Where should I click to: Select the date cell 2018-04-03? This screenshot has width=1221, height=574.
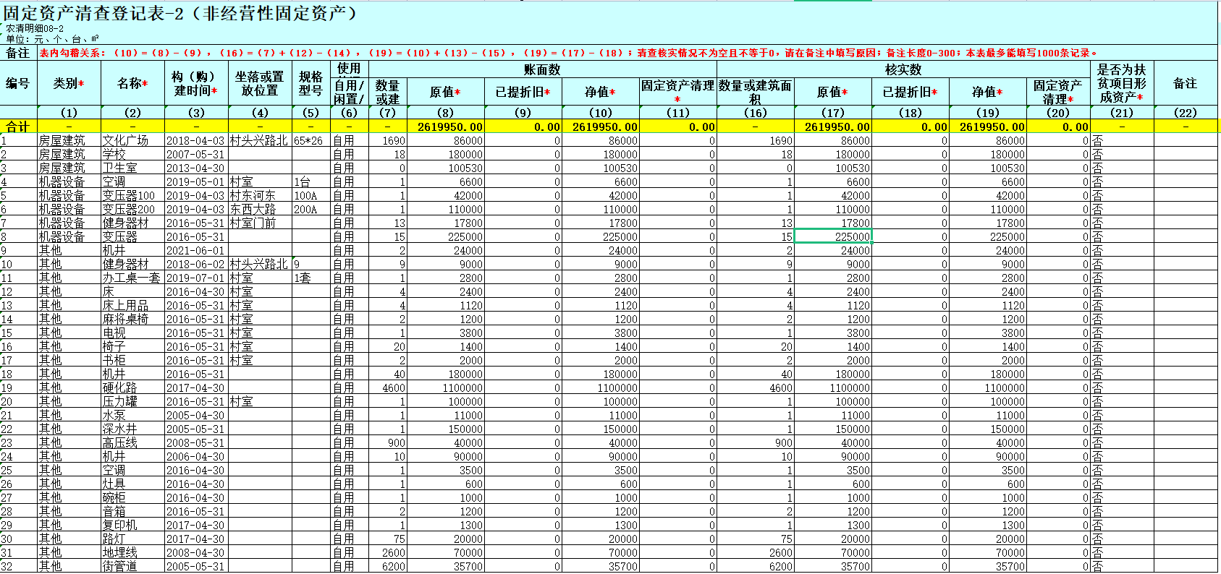pos(196,140)
